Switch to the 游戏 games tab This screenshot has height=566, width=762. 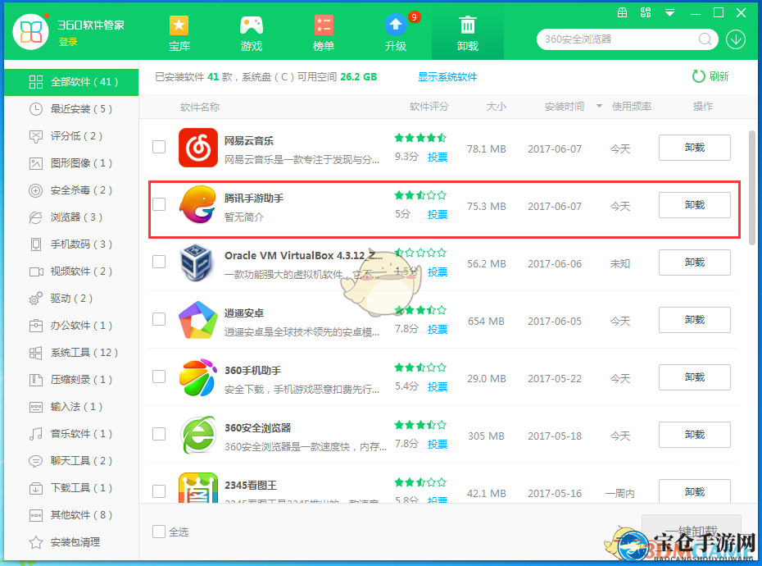pos(252,33)
